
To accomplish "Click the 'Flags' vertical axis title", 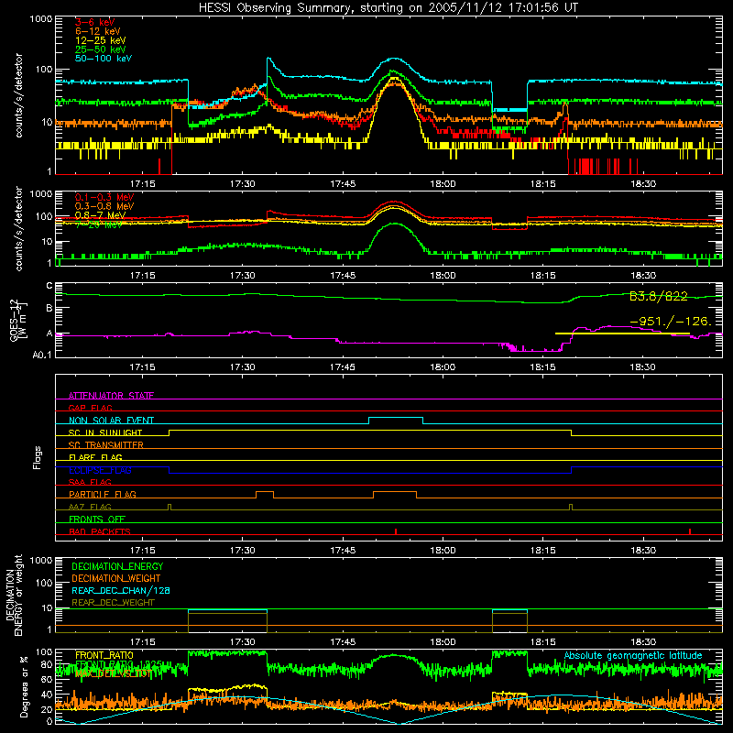I will [38, 457].
